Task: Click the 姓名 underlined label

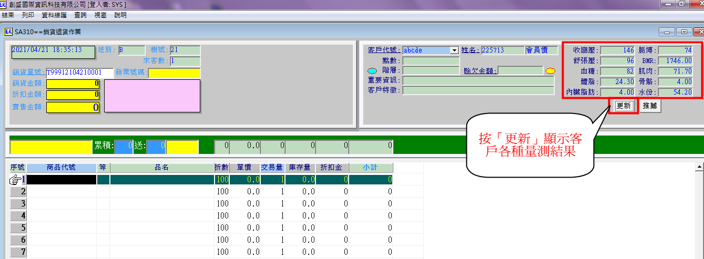Action: pyautogui.click(x=470, y=50)
